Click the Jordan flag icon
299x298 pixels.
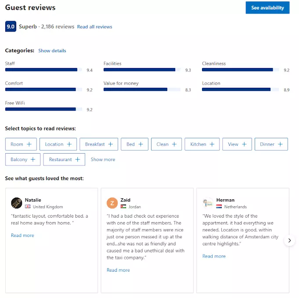pyautogui.click(x=123, y=206)
